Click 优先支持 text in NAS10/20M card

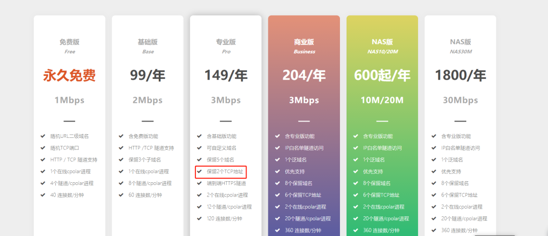(373, 172)
